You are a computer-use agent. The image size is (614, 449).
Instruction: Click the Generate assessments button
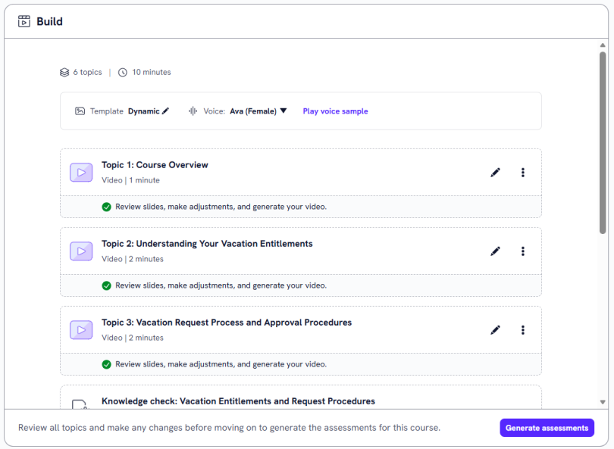click(547, 428)
